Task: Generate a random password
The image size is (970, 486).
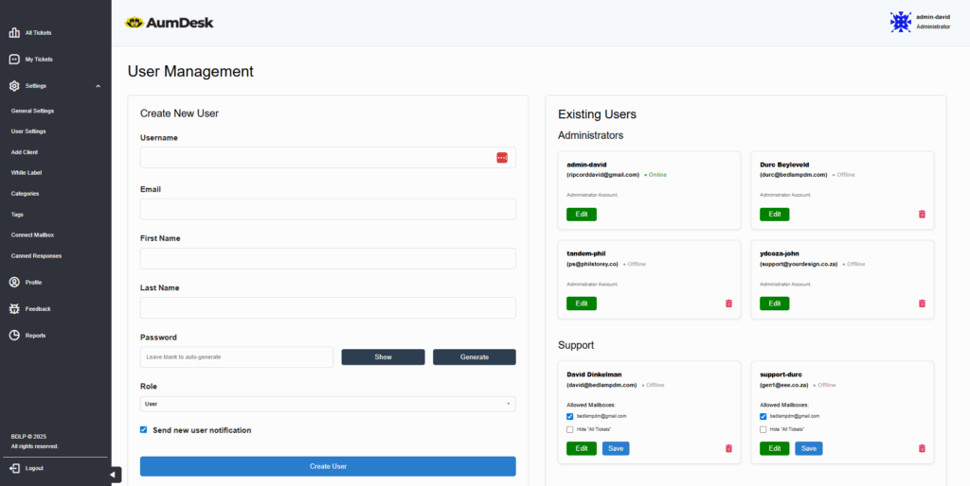Action: (x=474, y=357)
